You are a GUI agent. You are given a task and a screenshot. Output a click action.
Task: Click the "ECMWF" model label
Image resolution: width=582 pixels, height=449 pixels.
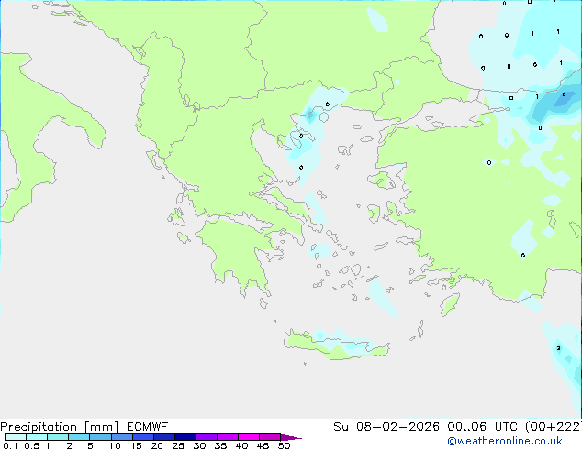click(x=147, y=427)
